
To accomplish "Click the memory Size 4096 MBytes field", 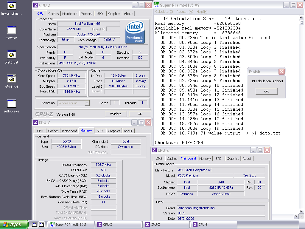I will pos(66,147).
